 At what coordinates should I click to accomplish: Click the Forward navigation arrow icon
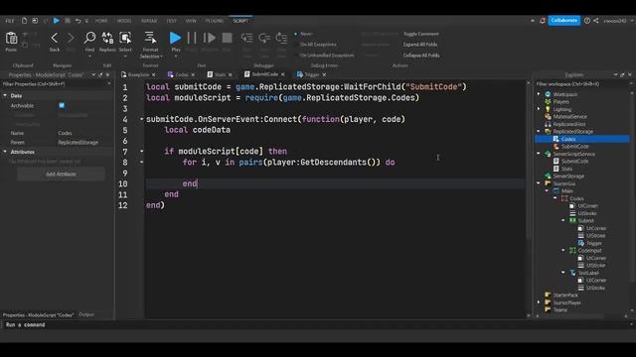[71, 38]
